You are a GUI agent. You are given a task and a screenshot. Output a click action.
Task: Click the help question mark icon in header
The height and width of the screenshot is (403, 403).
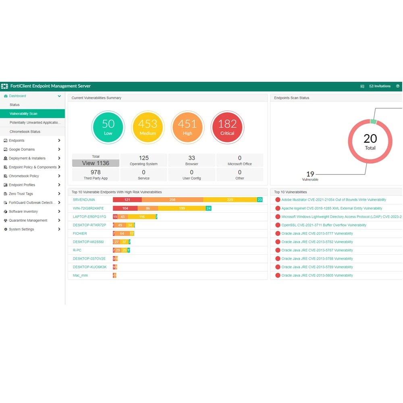[398, 86]
